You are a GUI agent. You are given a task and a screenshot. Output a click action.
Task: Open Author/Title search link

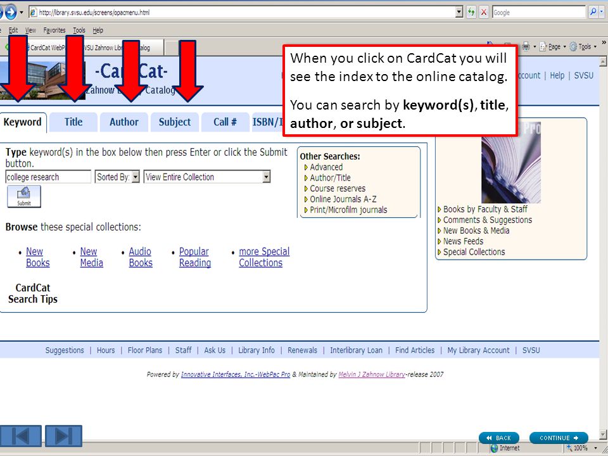(330, 177)
